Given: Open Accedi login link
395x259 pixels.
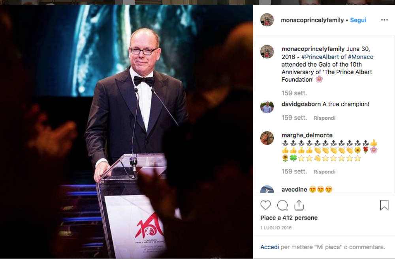Looking at the screenshot, I should [x=269, y=247].
